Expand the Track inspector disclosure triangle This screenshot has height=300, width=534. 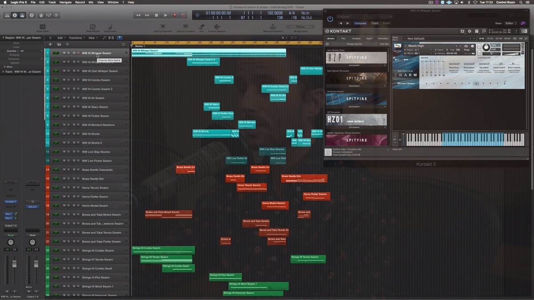(3, 71)
